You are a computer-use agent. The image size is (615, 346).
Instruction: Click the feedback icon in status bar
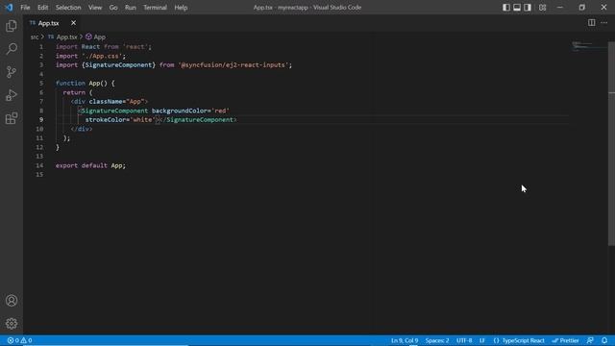tap(590, 340)
